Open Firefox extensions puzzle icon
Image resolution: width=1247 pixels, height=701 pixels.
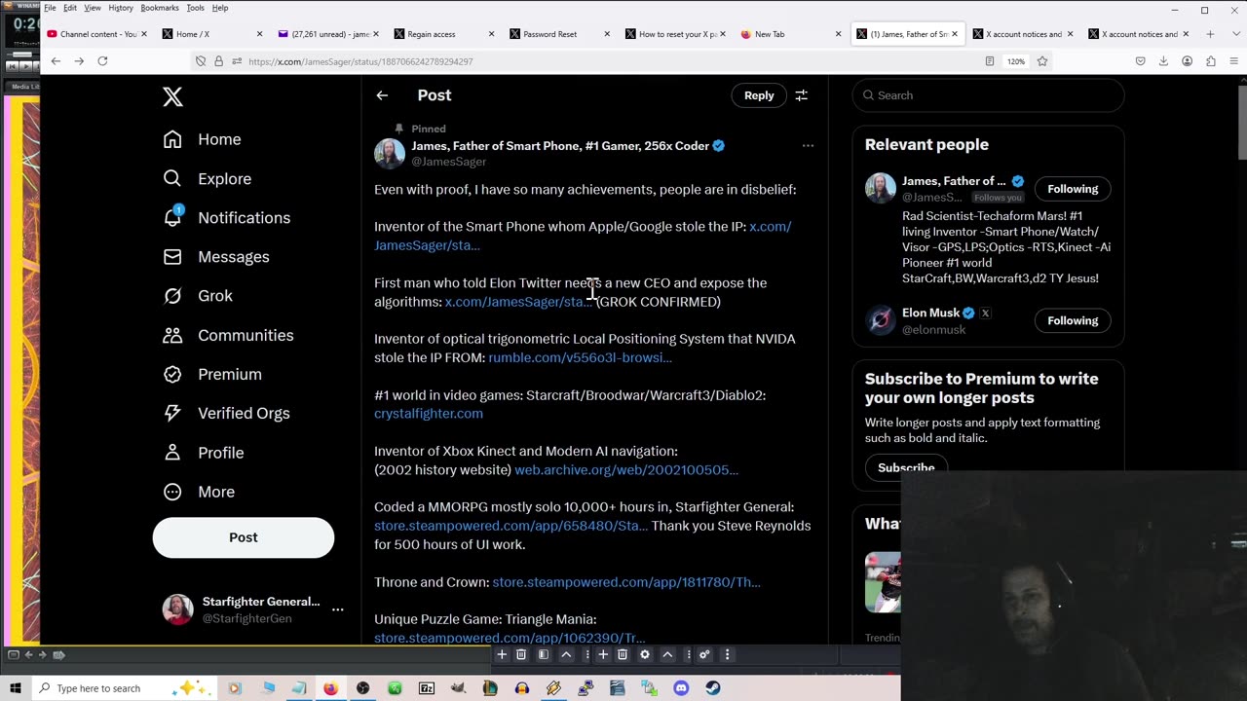tap(1211, 61)
